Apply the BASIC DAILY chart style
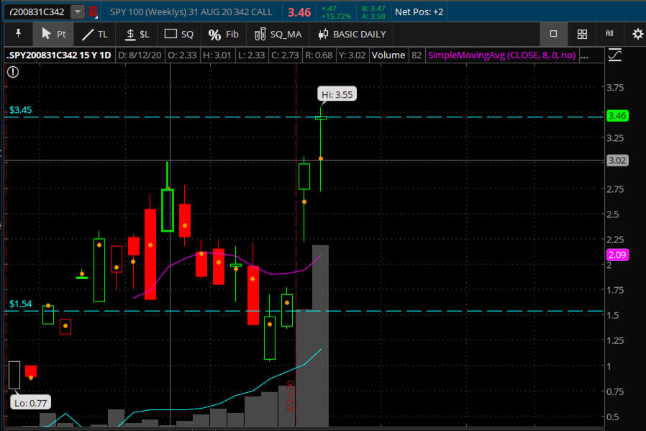 [x=352, y=34]
